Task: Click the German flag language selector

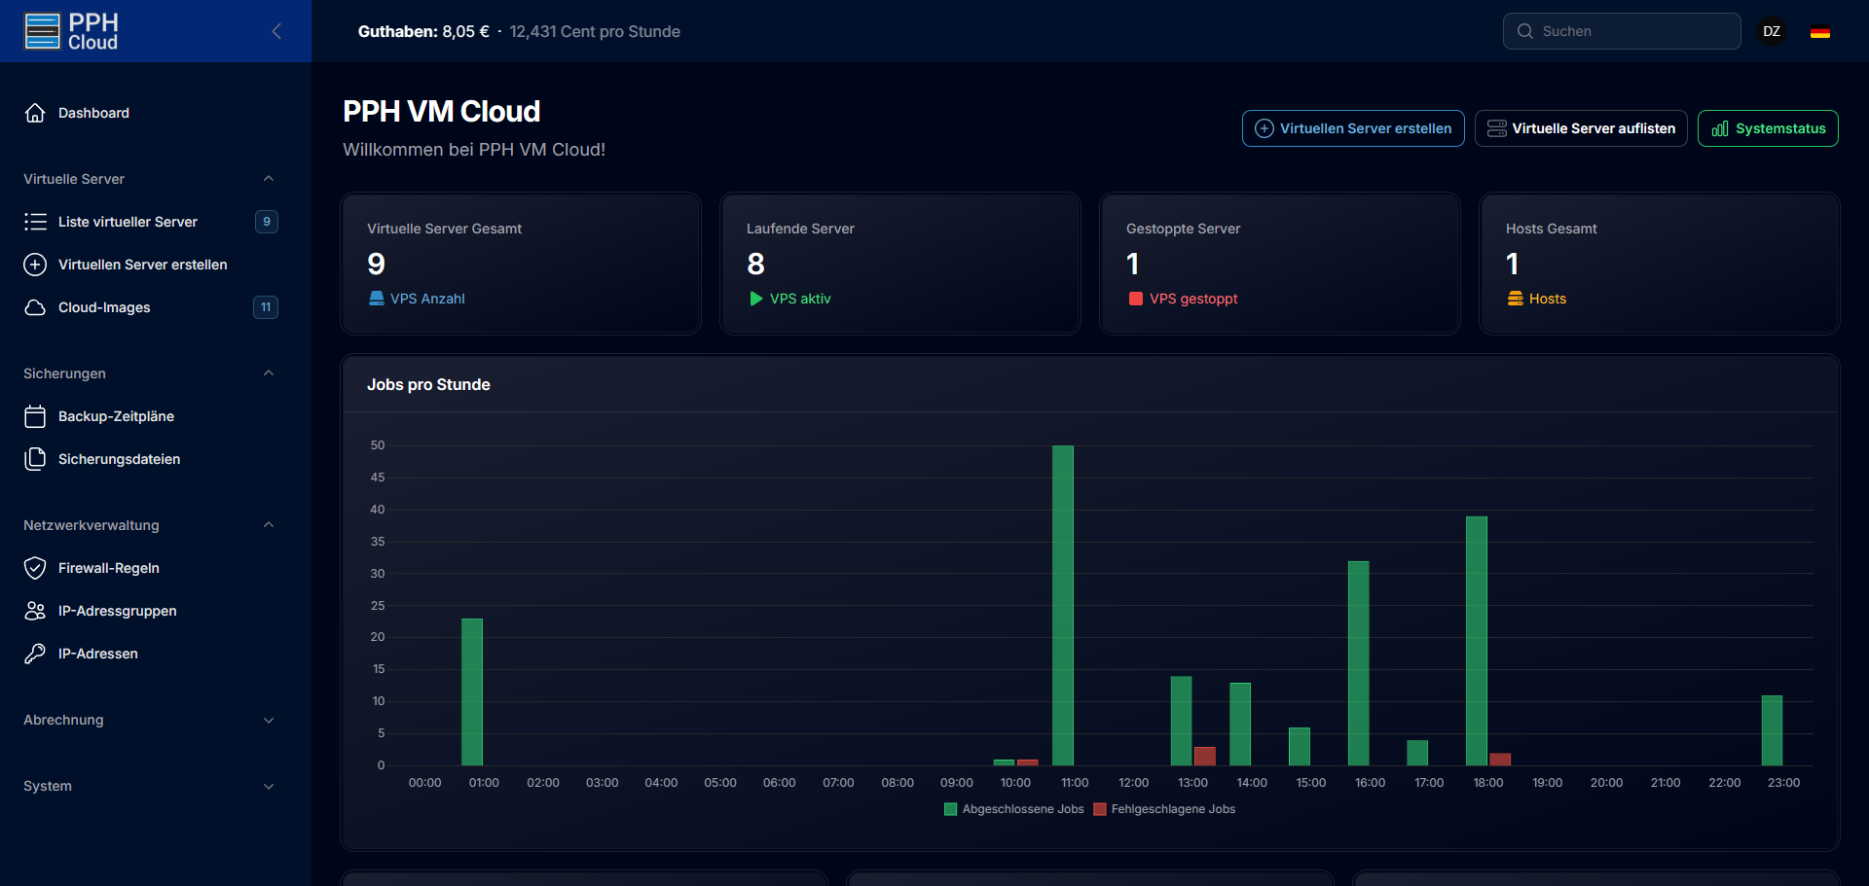Action: pos(1819,30)
